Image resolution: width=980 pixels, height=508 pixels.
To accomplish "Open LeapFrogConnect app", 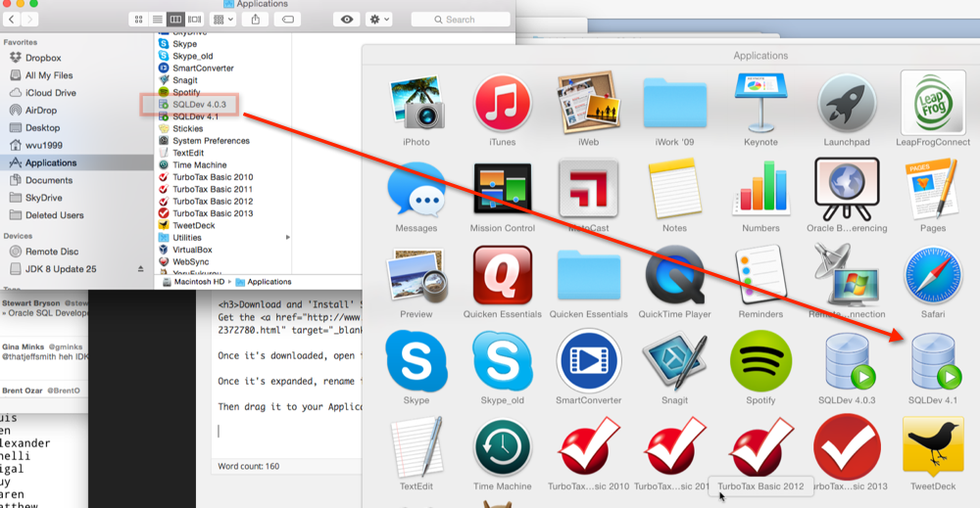I will click(933, 103).
